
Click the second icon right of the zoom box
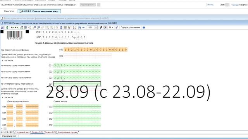click(105, 27)
